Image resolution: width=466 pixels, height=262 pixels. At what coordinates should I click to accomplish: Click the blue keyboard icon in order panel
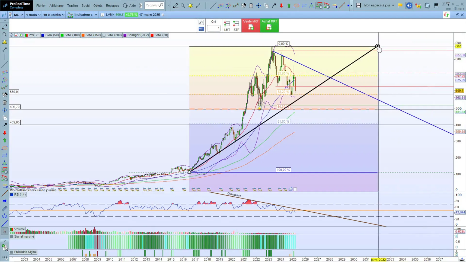tap(201, 29)
